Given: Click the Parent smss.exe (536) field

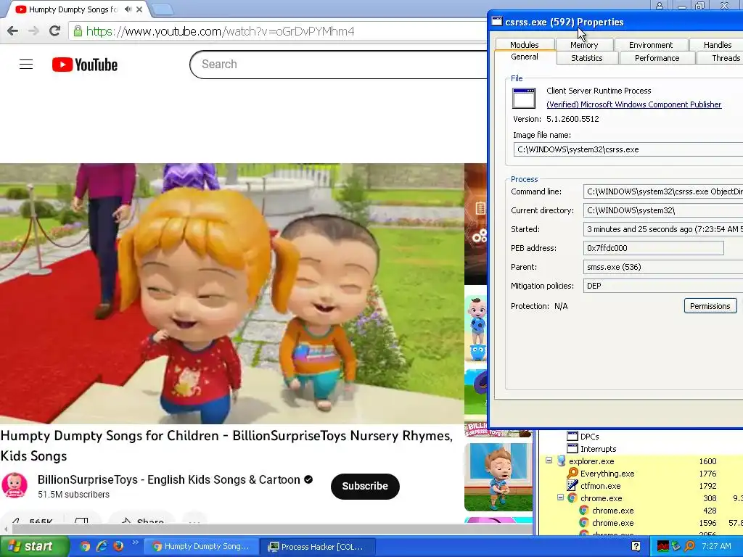Looking at the screenshot, I should point(663,267).
